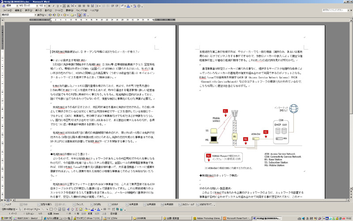This screenshot has height=221, width=353.
Task: Open the 挿入 menu
Action: [38, 10]
